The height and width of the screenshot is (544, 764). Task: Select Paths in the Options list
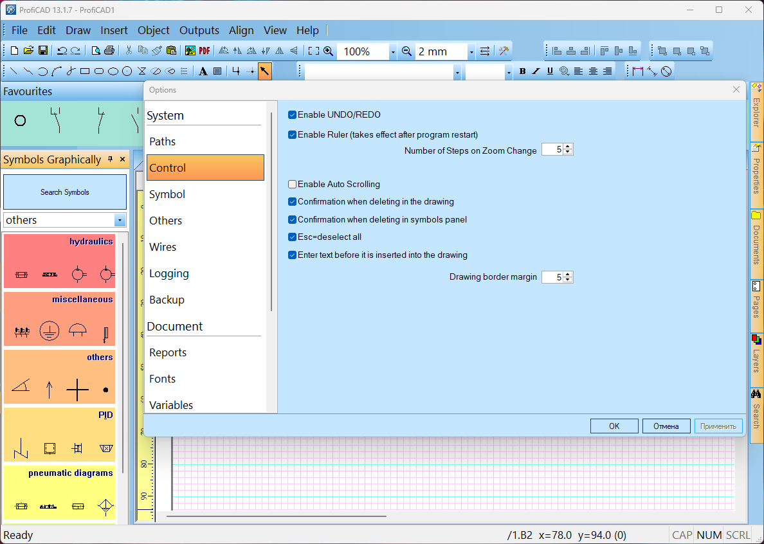coord(205,141)
